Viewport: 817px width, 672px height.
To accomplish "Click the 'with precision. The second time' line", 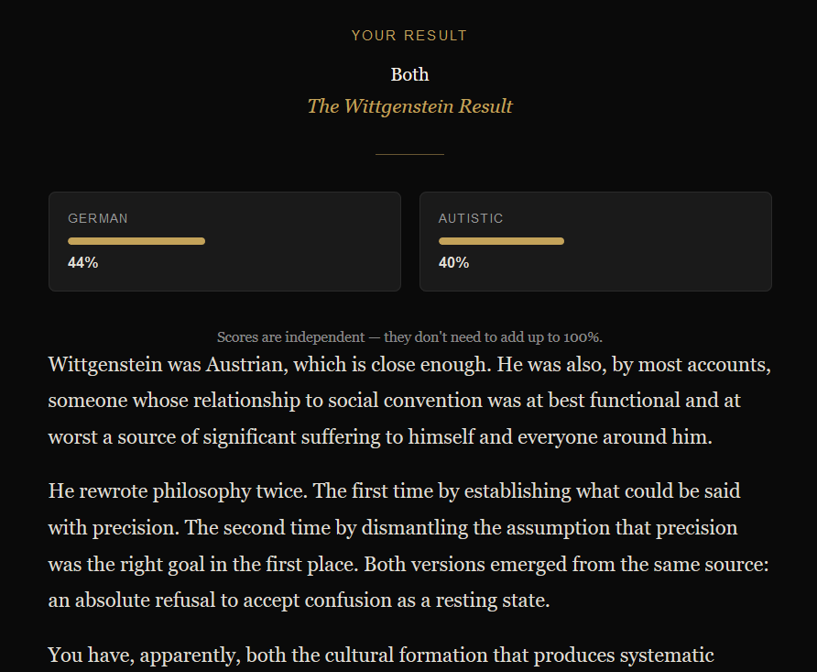I will pyautogui.click(x=392, y=528).
